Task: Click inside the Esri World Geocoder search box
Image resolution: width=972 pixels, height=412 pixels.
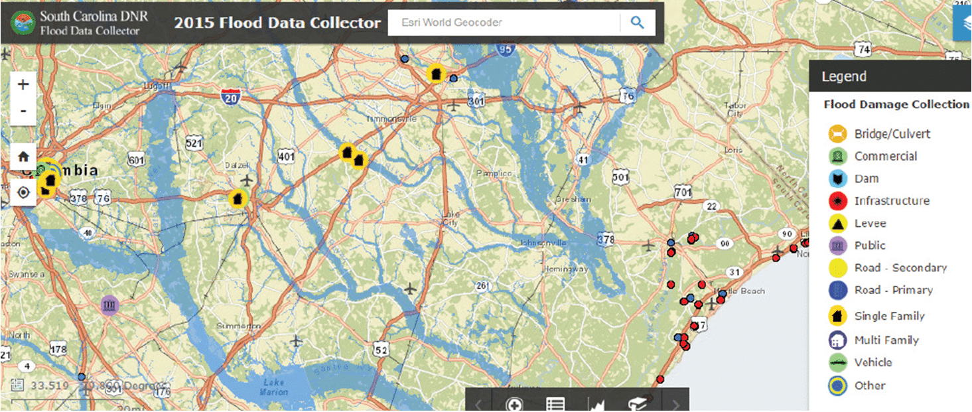Action: pos(504,22)
